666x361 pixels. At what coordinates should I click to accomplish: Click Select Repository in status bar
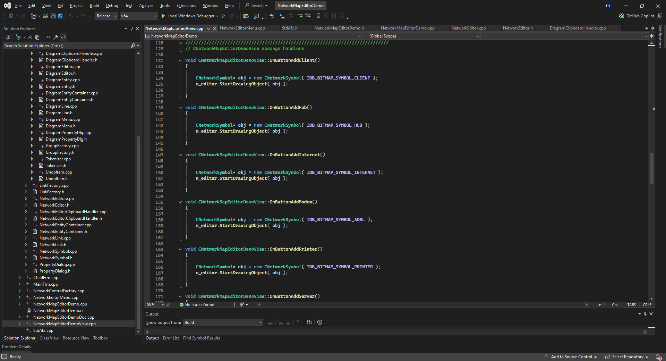point(626,357)
